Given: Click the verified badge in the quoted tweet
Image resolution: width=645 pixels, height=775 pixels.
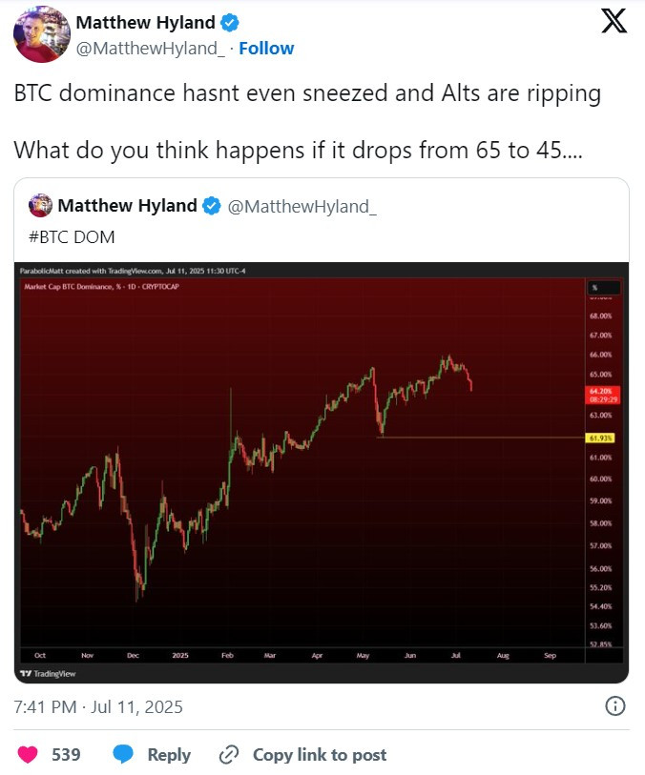Looking at the screenshot, I should point(212,206).
